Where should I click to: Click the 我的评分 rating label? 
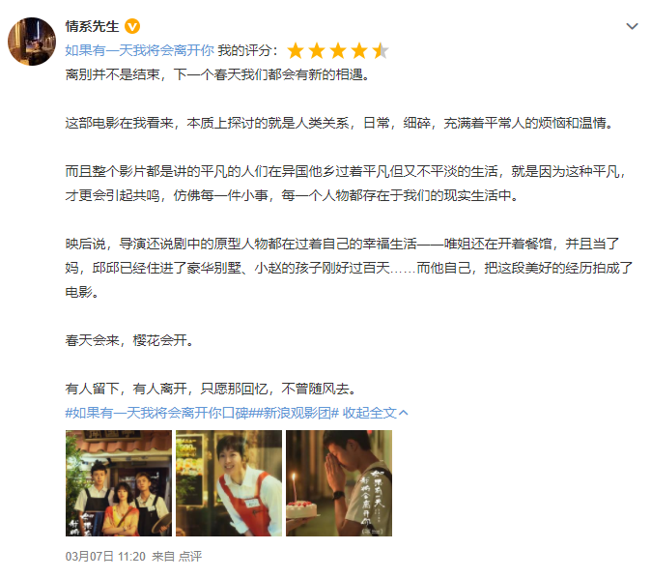pos(247,50)
